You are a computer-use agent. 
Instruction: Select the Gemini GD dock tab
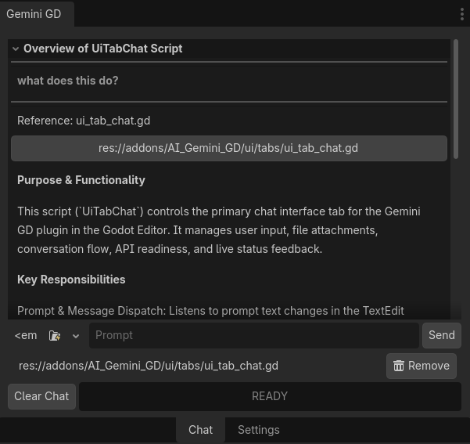point(34,14)
